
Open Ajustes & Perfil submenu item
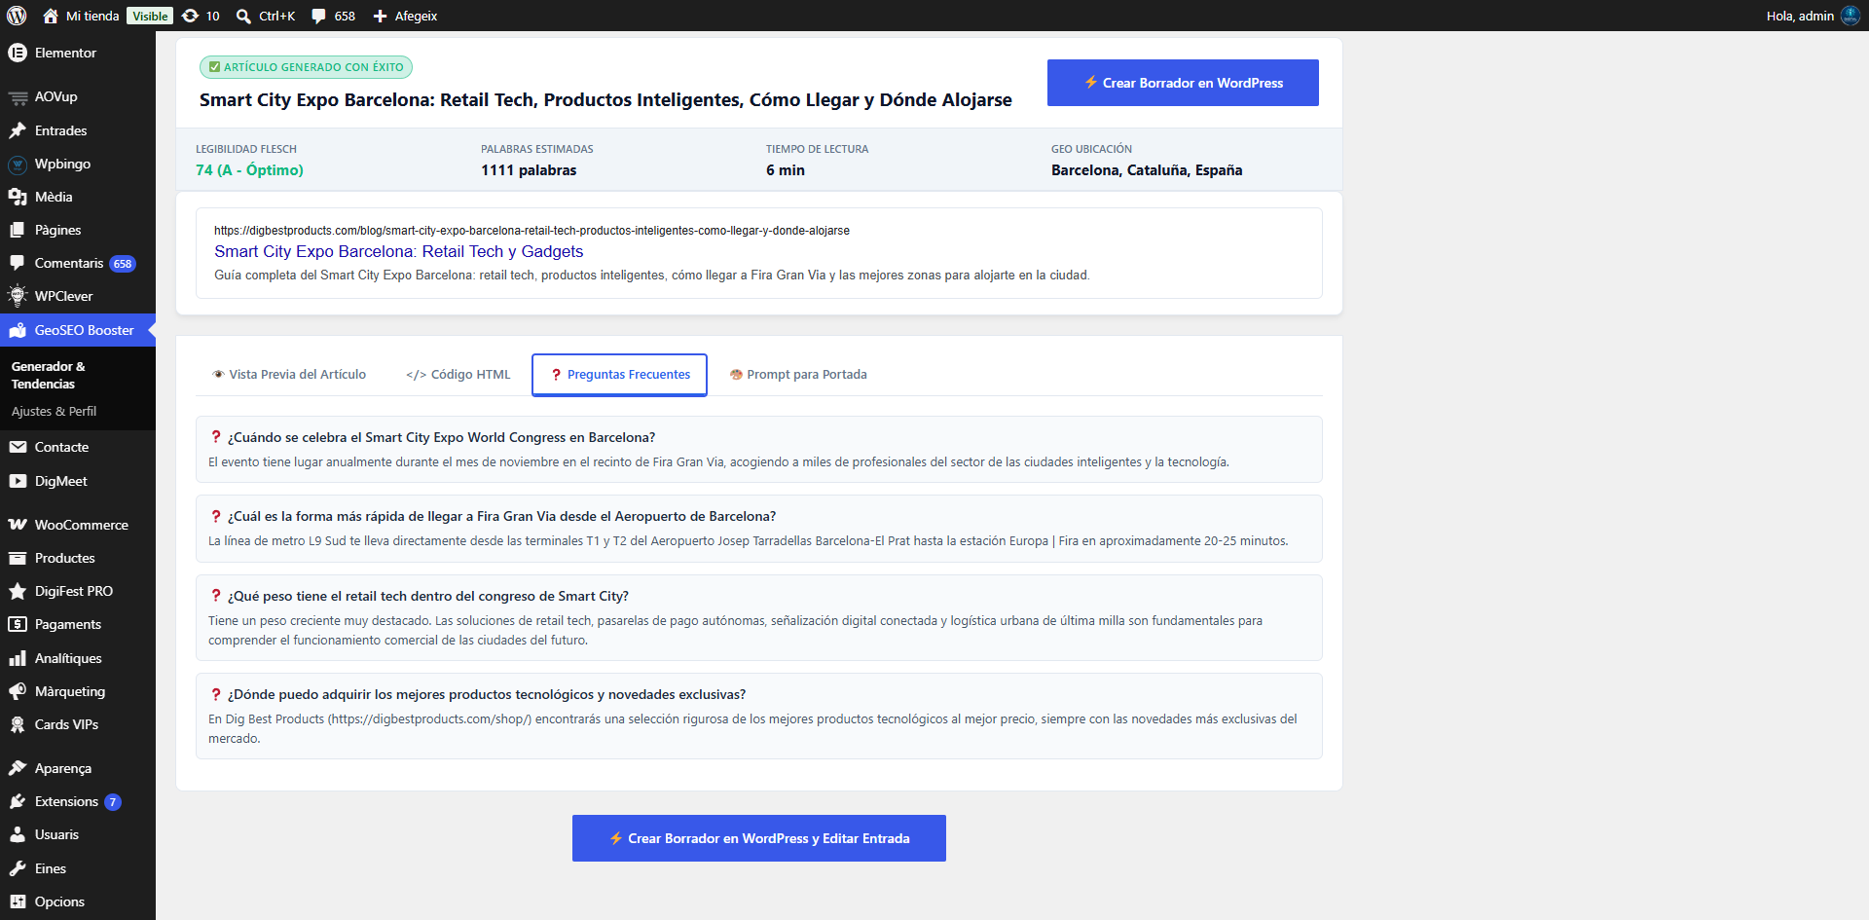pyautogui.click(x=78, y=412)
